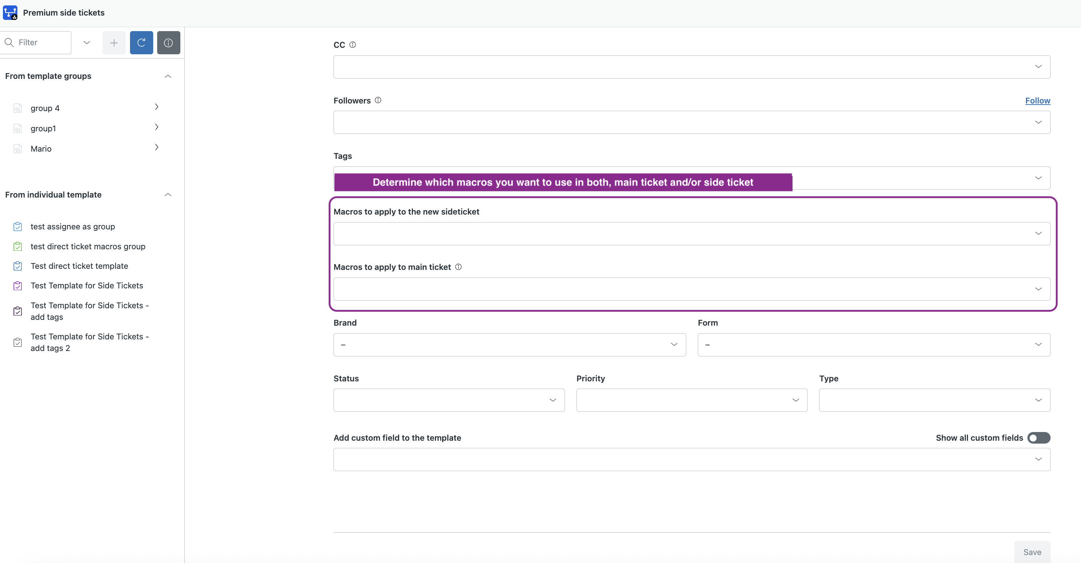Click the group 4 template group icon

18,108
